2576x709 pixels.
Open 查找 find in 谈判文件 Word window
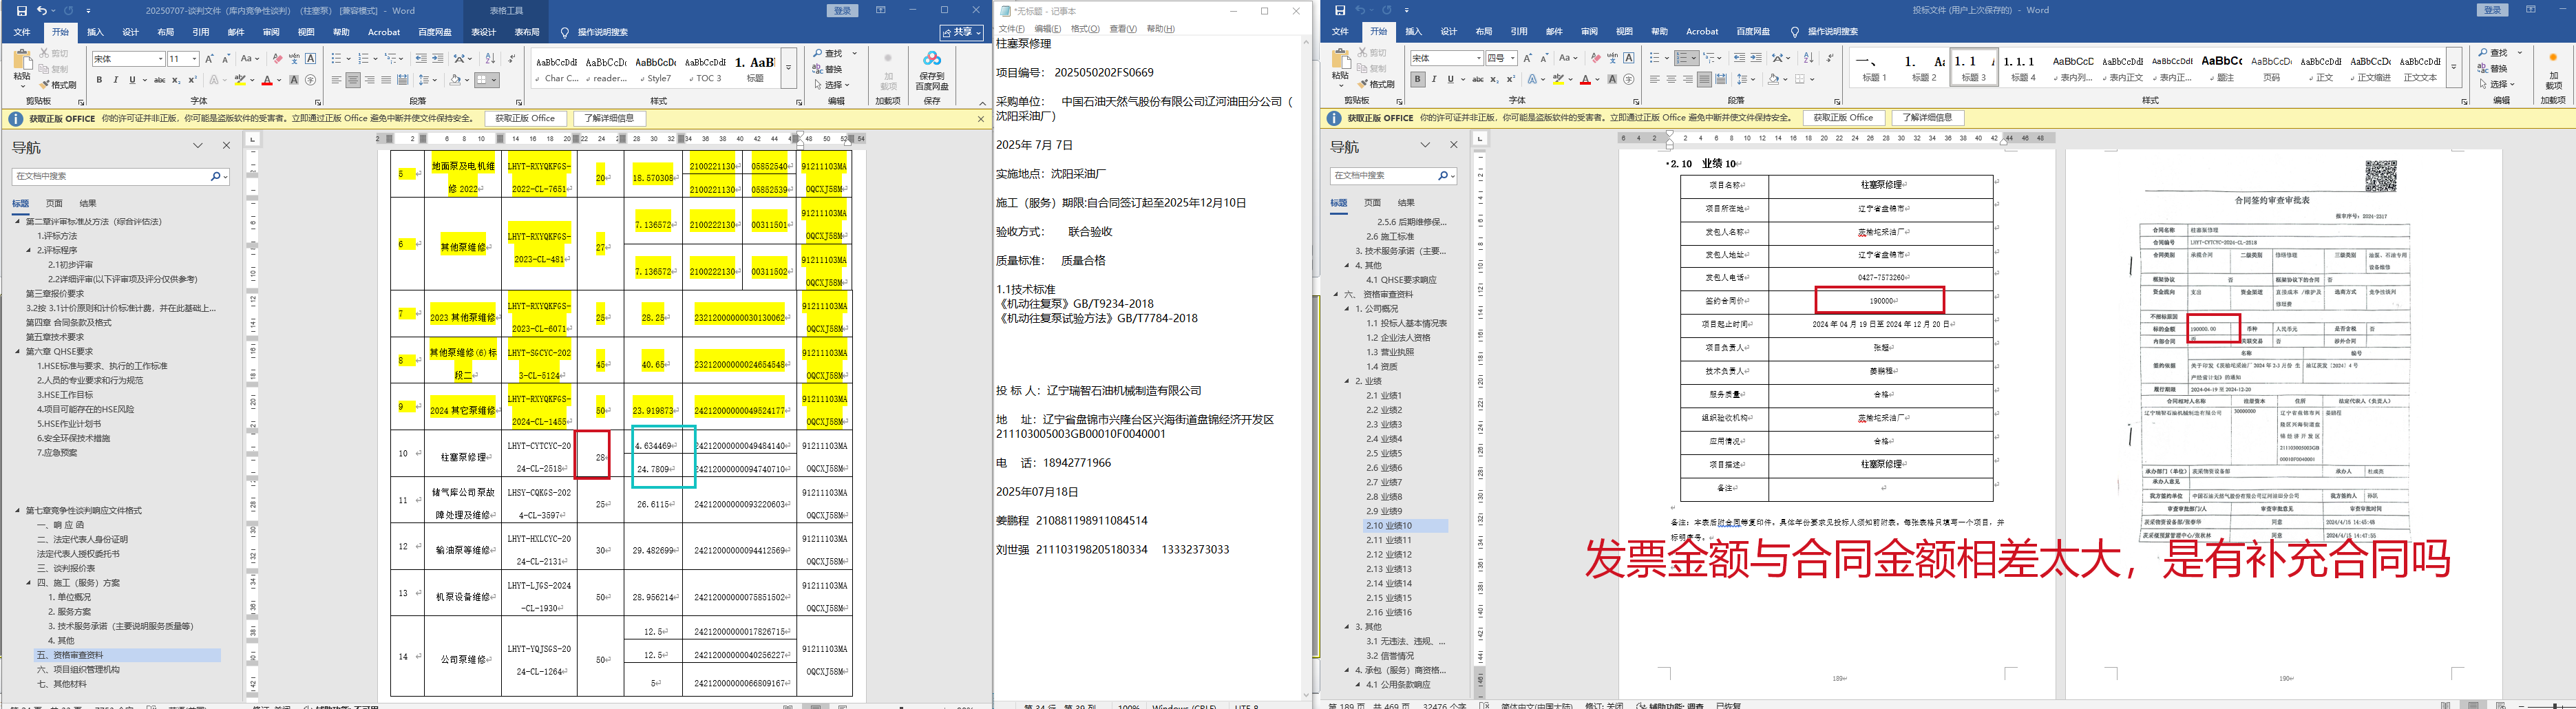click(828, 54)
